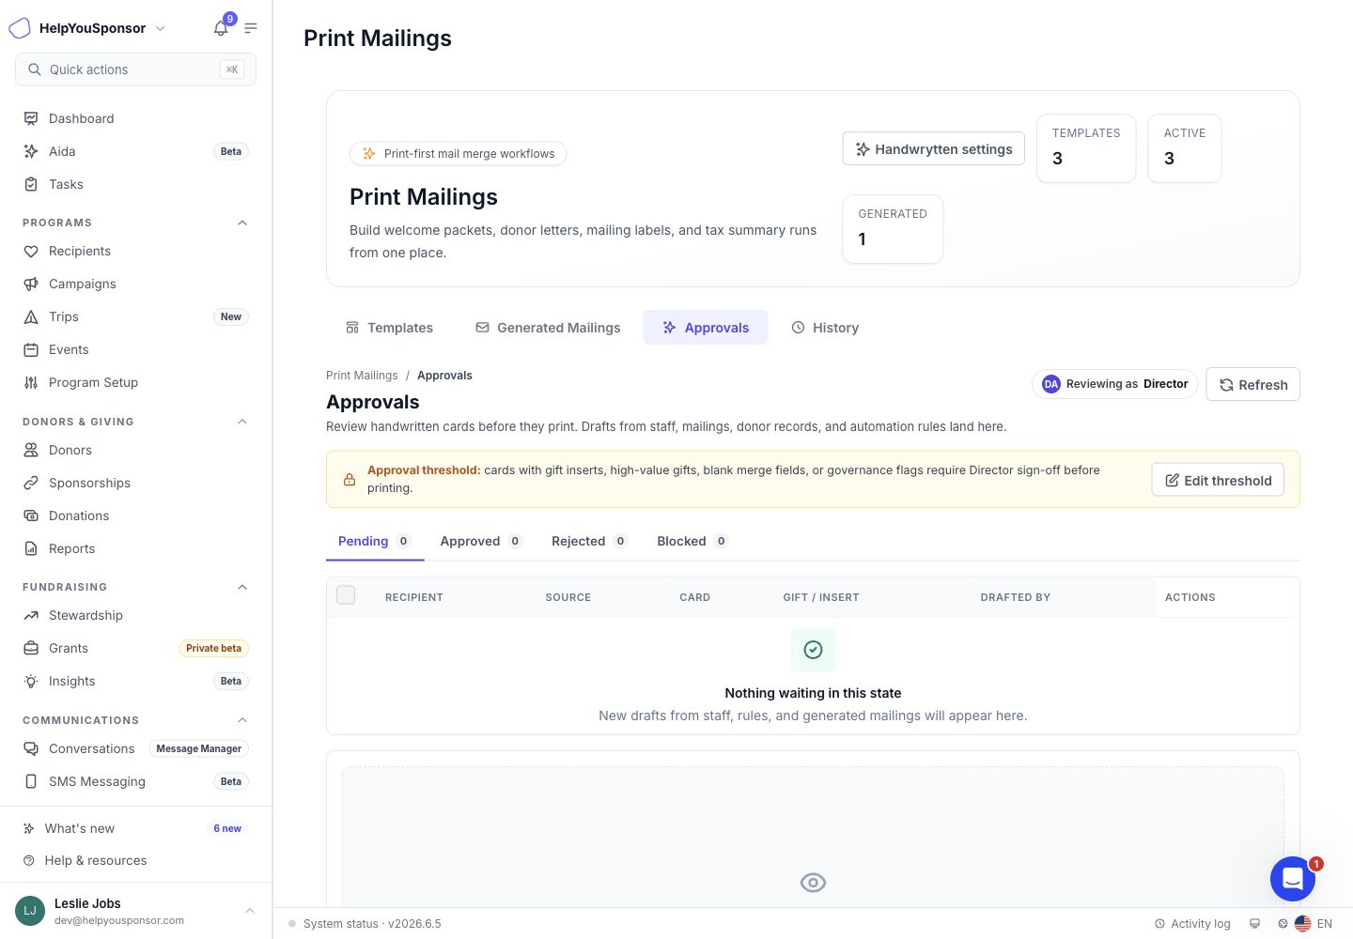Click the Sponsorships link icon
Image resolution: width=1353 pixels, height=939 pixels.
pos(31,483)
